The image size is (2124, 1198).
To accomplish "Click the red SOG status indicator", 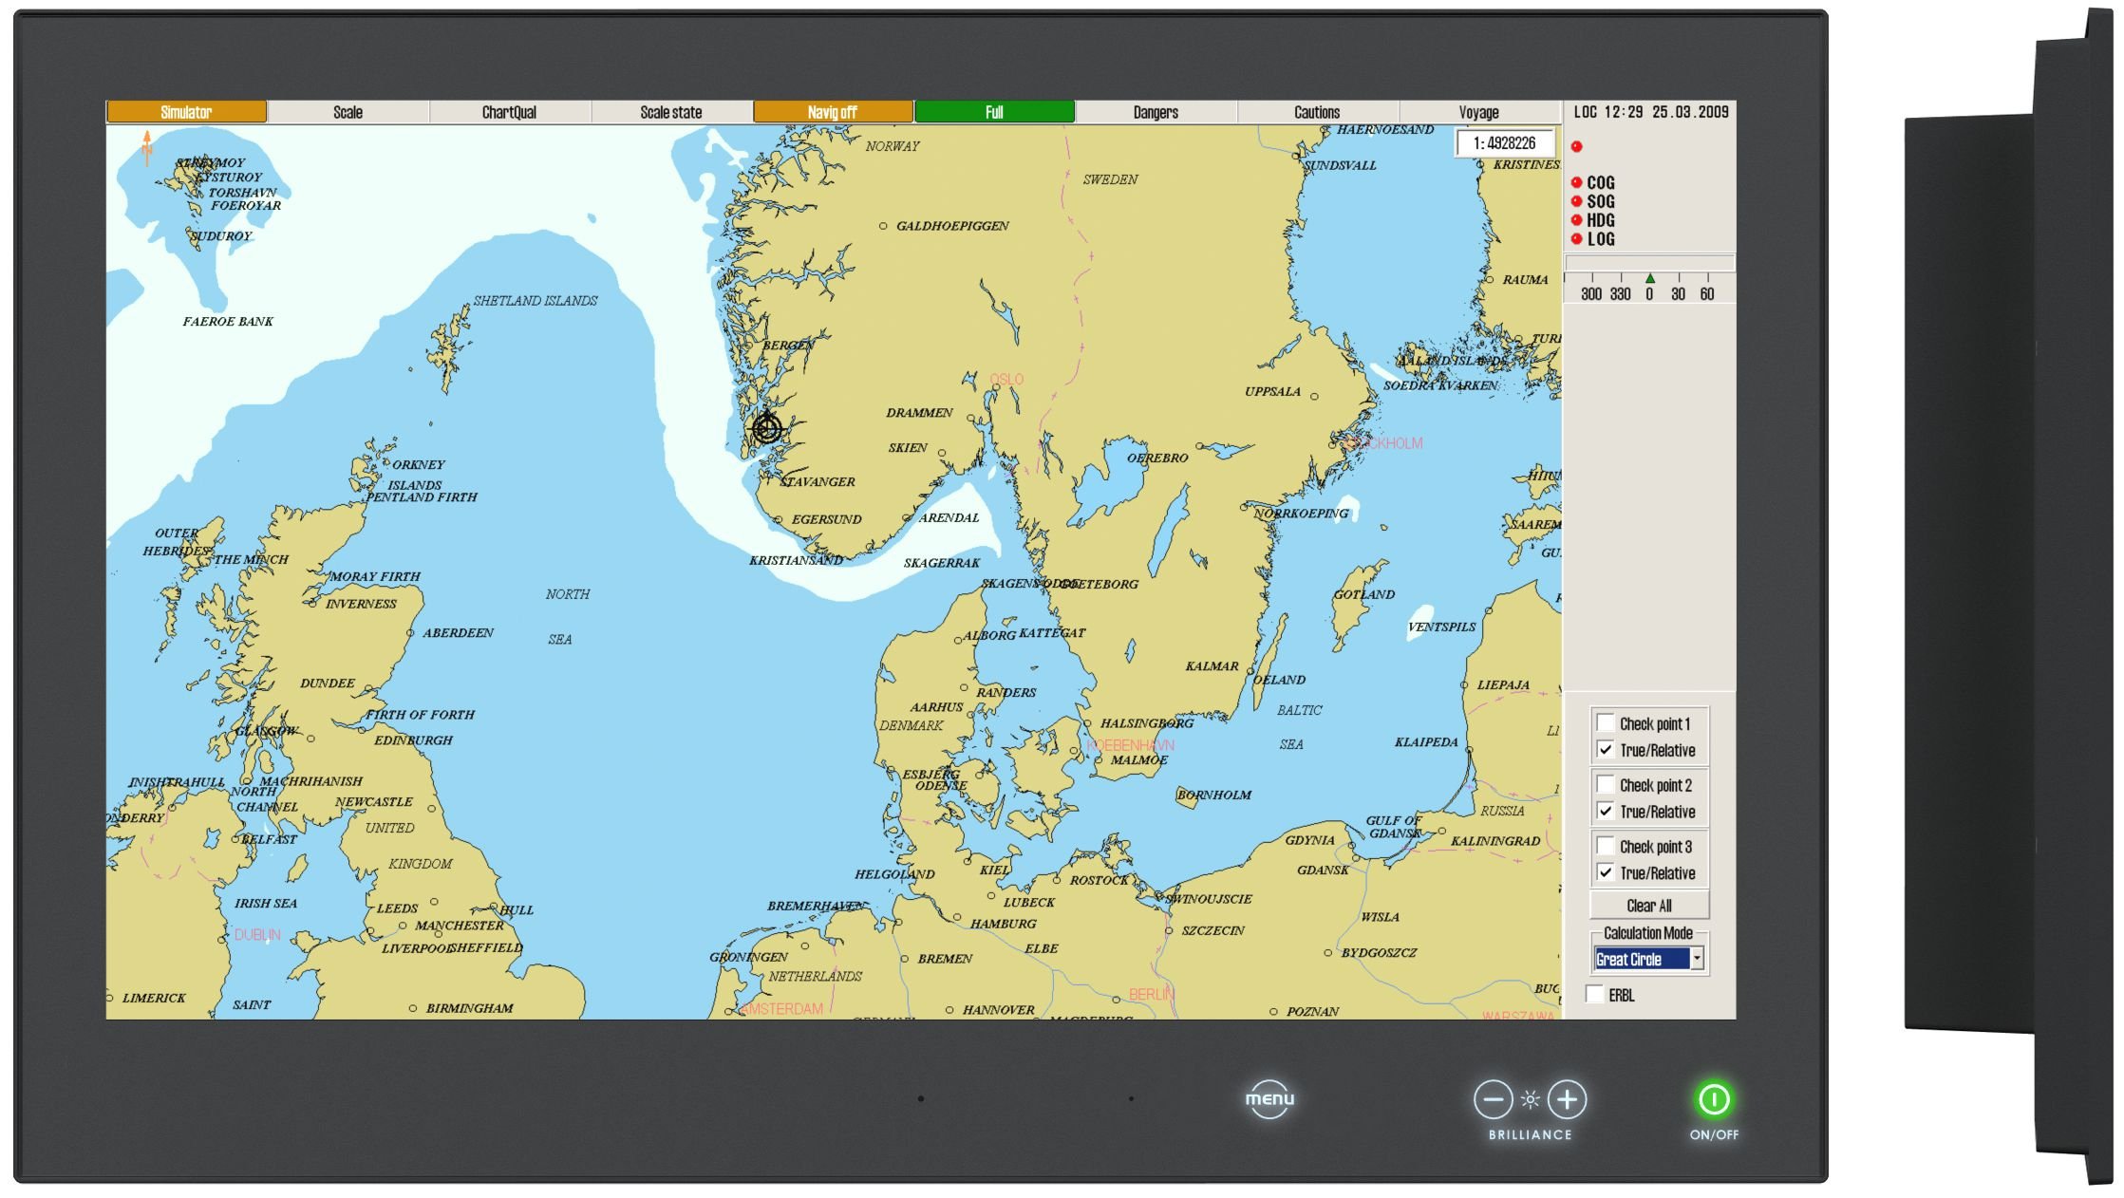I will (x=1576, y=201).
